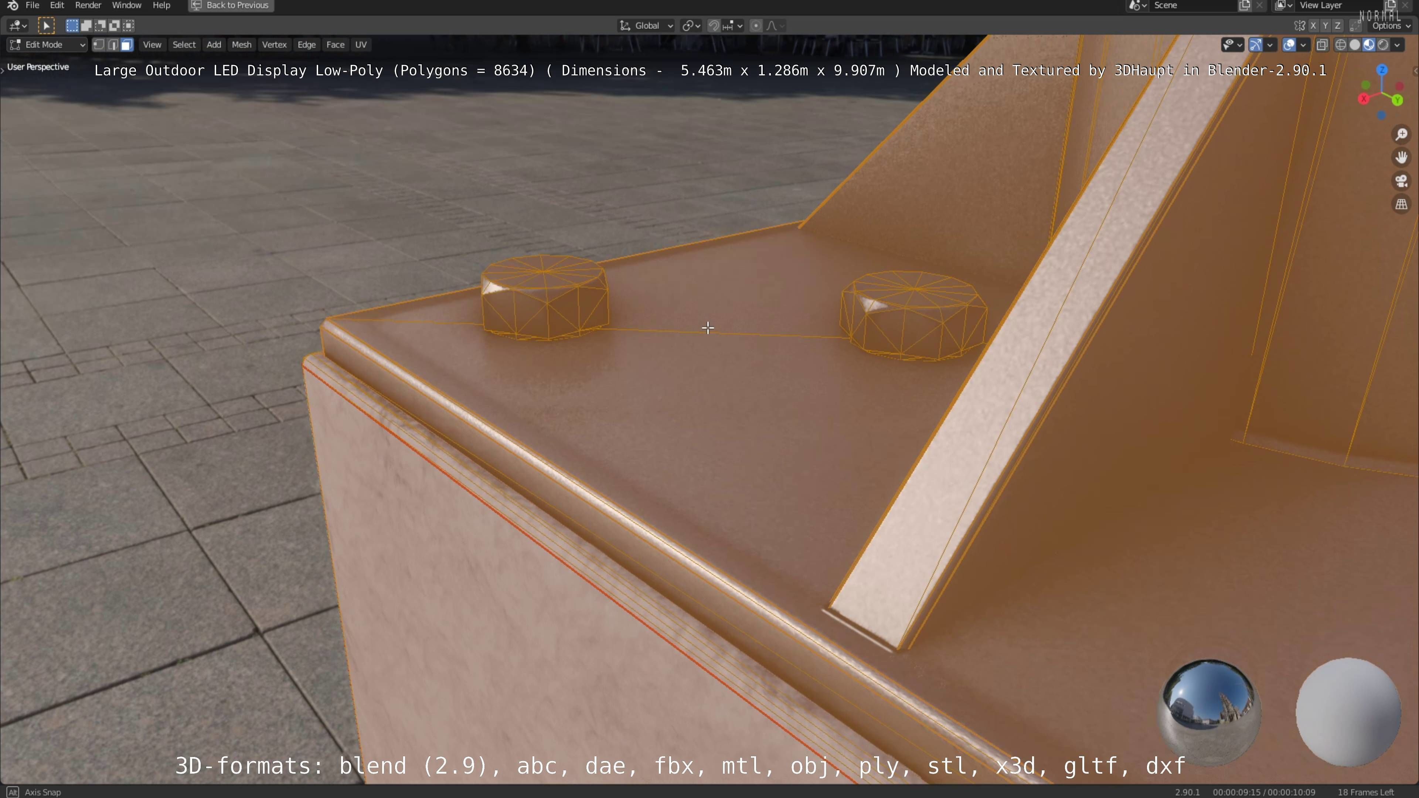Click Back to Previous button
The image size is (1419, 798).
pyautogui.click(x=231, y=6)
